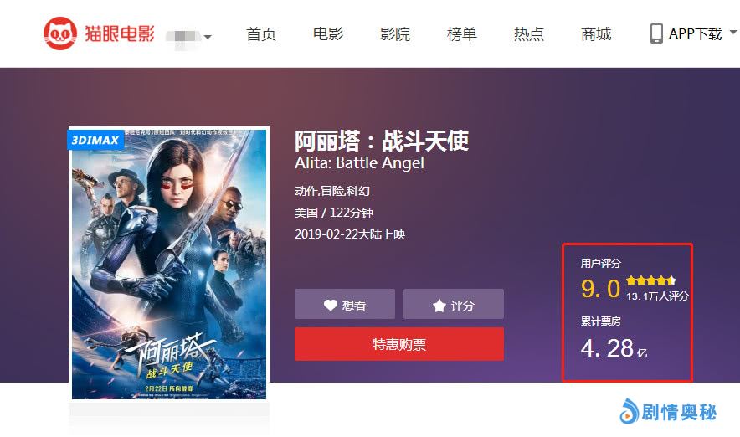
Task: Open the 热点 navigation tab
Action: (x=528, y=34)
